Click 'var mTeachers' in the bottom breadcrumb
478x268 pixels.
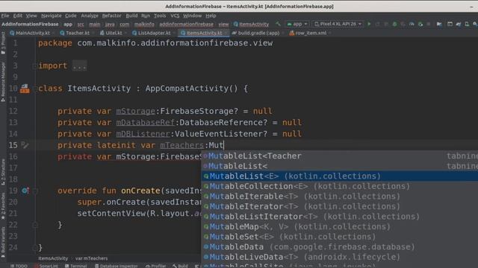91,258
